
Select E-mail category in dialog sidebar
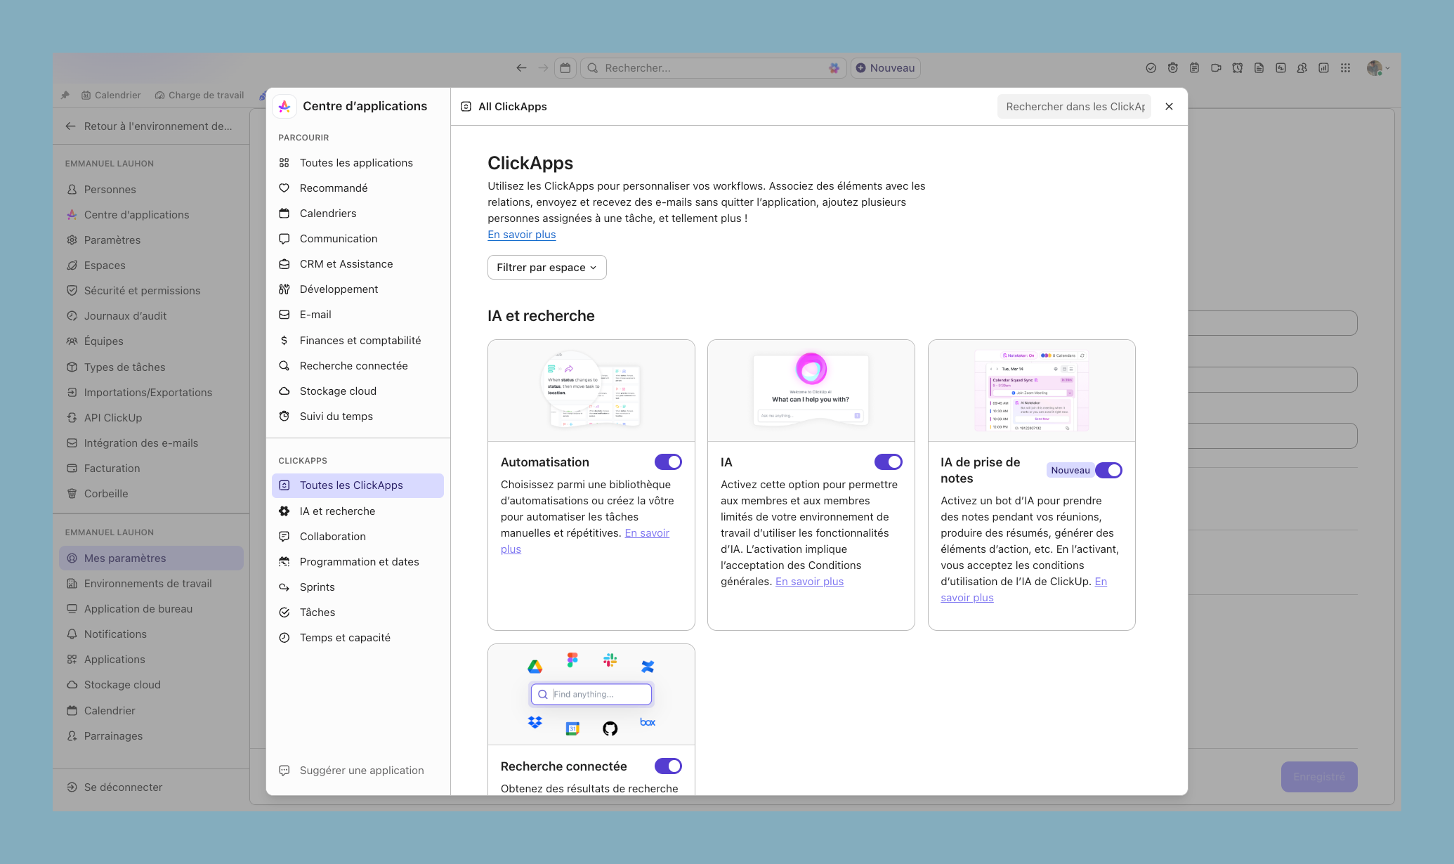click(358, 314)
